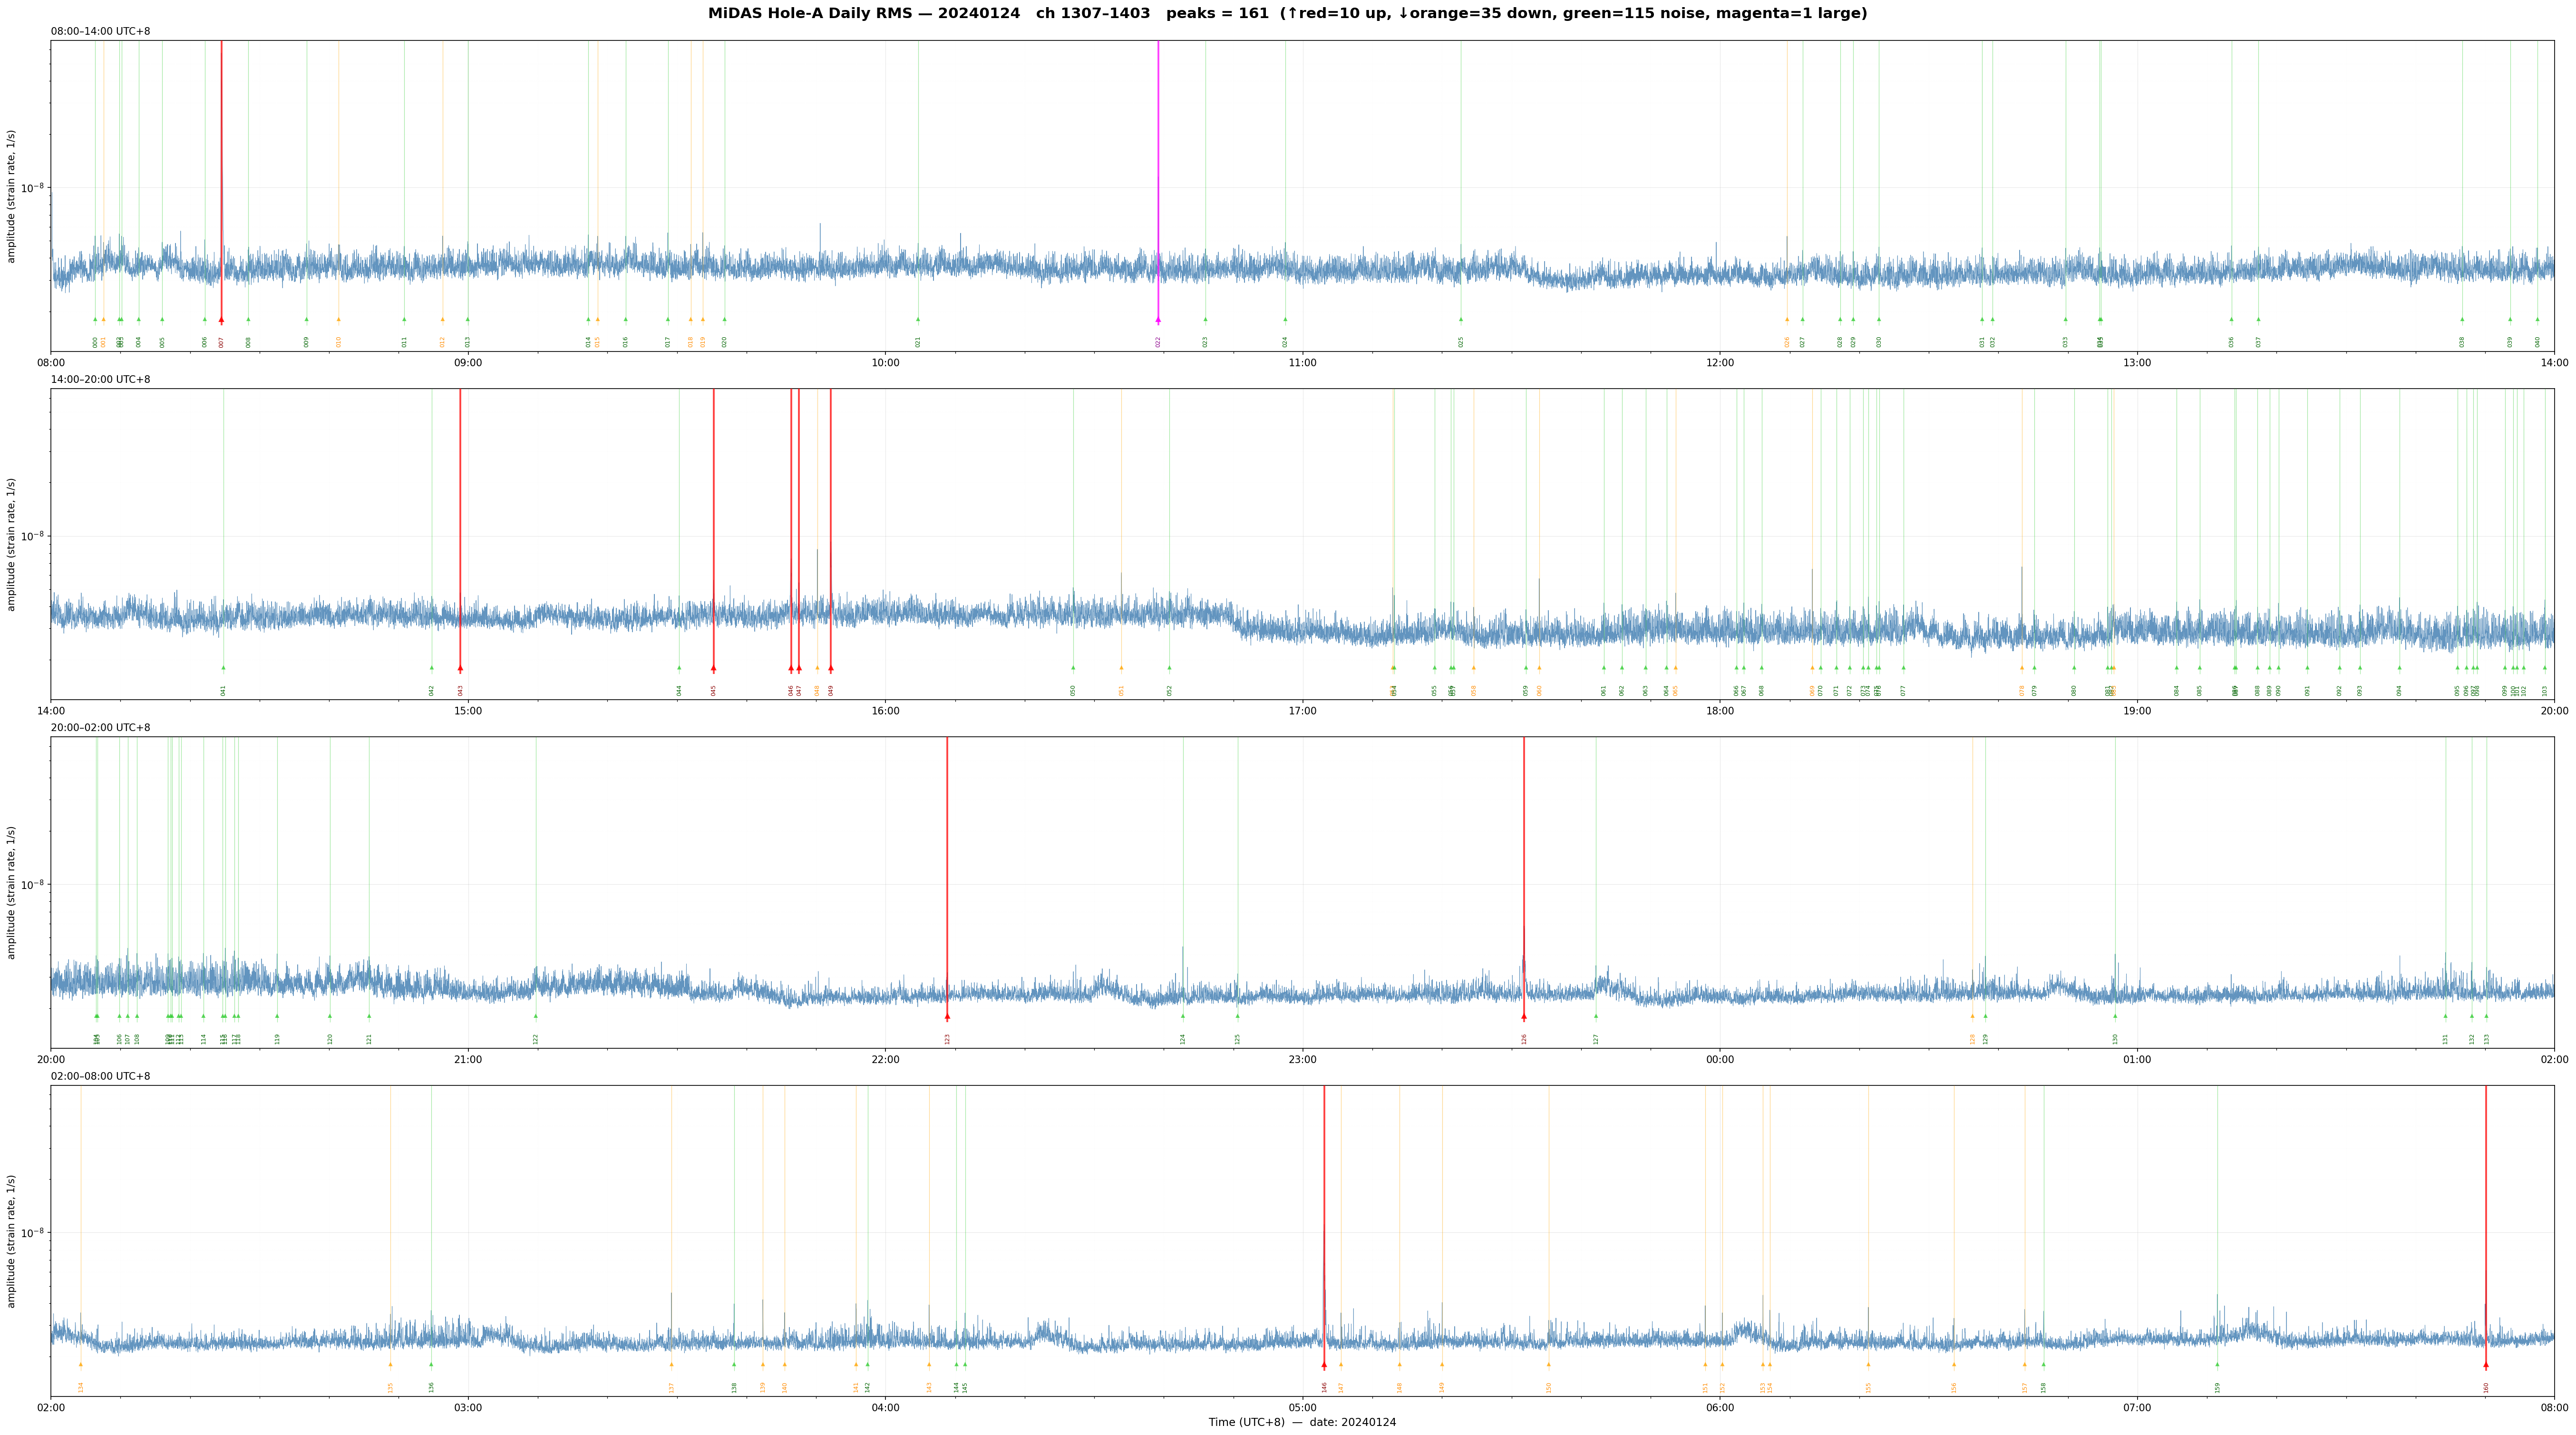Screen dimensions: 2576x1435
Task: Click the 11:00 x-axis tick label
Action: (1302, 363)
